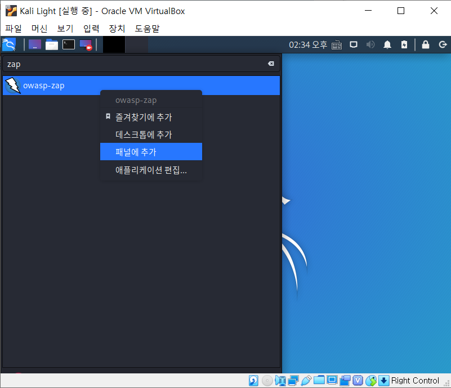Click the hard disk activity status icon
451x388 pixels.
pyautogui.click(x=253, y=381)
